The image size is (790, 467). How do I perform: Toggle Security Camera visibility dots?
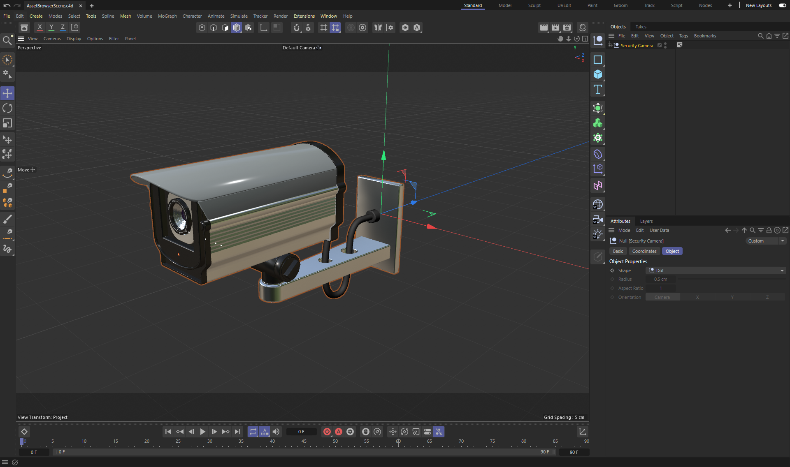665,45
